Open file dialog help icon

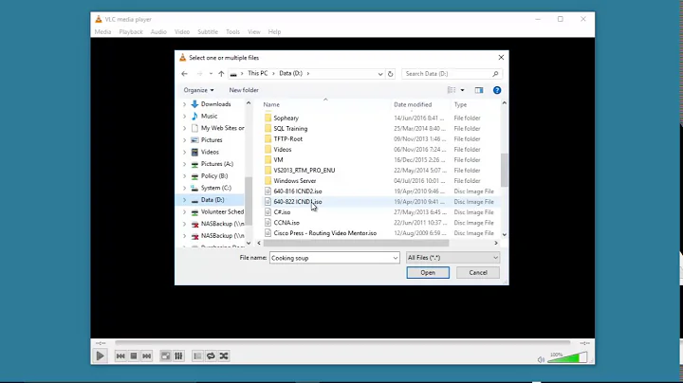pos(497,90)
